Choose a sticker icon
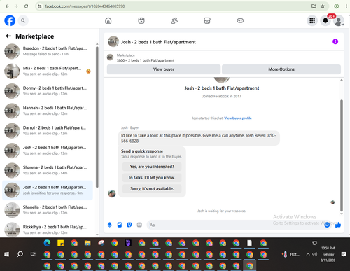 point(129,225)
